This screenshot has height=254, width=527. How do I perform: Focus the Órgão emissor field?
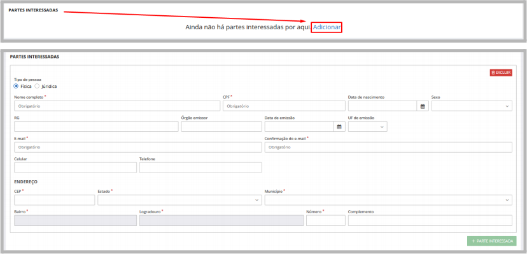(221, 126)
